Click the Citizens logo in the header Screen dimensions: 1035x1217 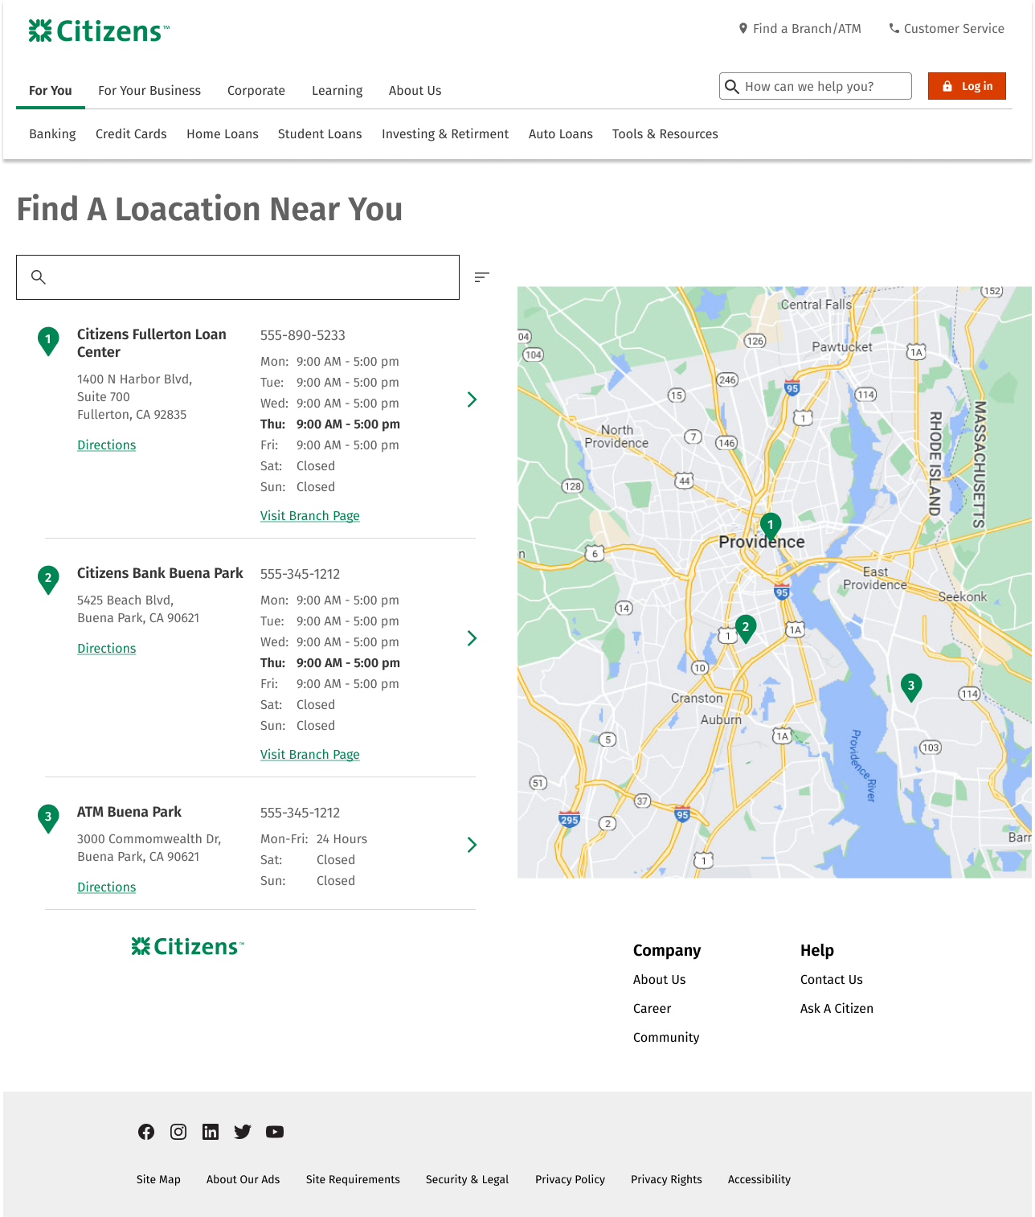pyautogui.click(x=99, y=31)
